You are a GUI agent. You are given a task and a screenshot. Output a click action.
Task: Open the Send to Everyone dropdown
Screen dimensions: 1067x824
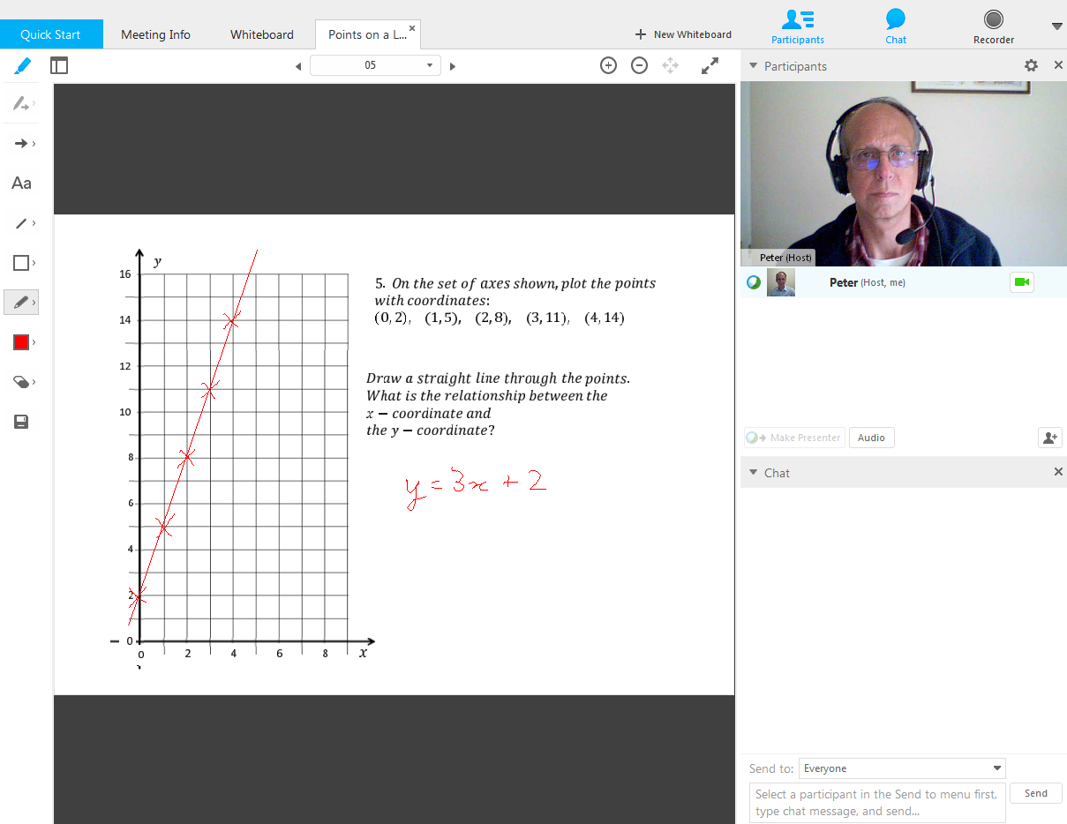(901, 768)
